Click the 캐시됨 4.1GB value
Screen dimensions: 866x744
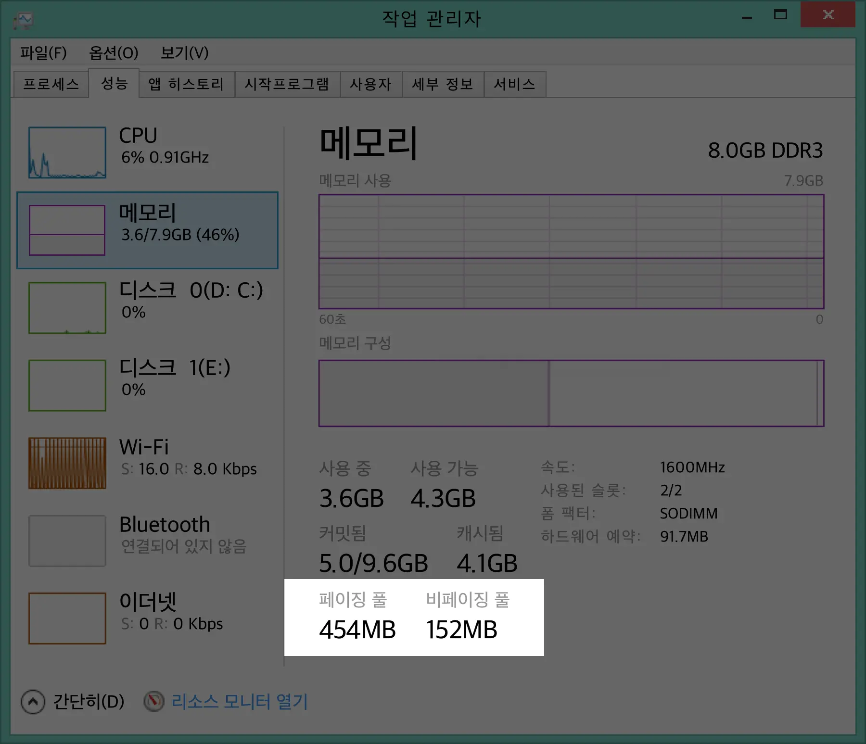487,563
